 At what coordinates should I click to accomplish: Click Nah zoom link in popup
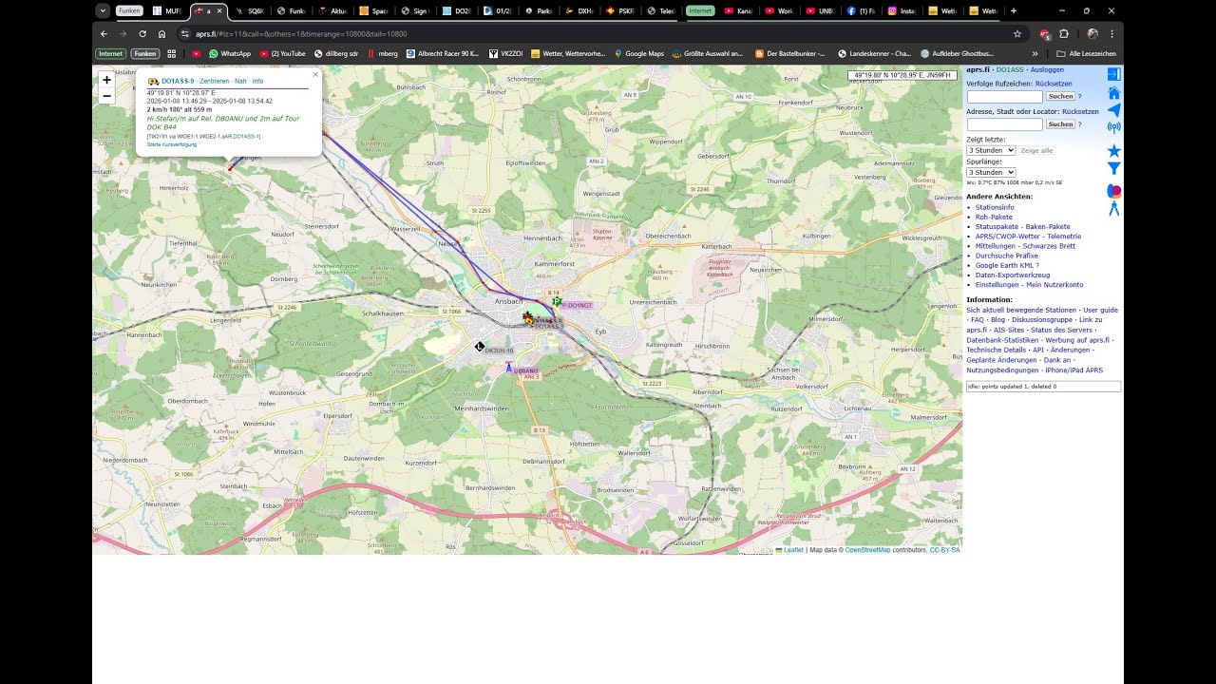pyautogui.click(x=240, y=82)
